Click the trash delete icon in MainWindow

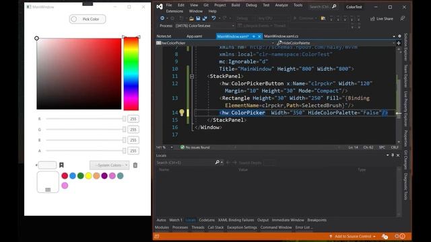(135, 165)
